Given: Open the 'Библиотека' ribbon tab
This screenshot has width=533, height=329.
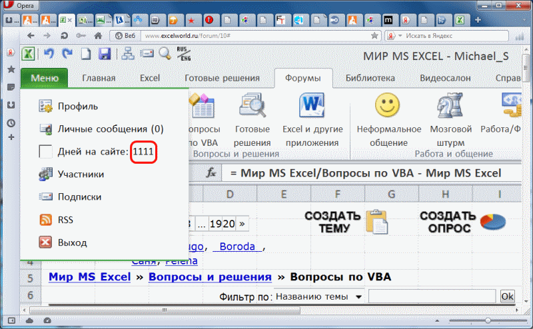Looking at the screenshot, I should coord(370,78).
